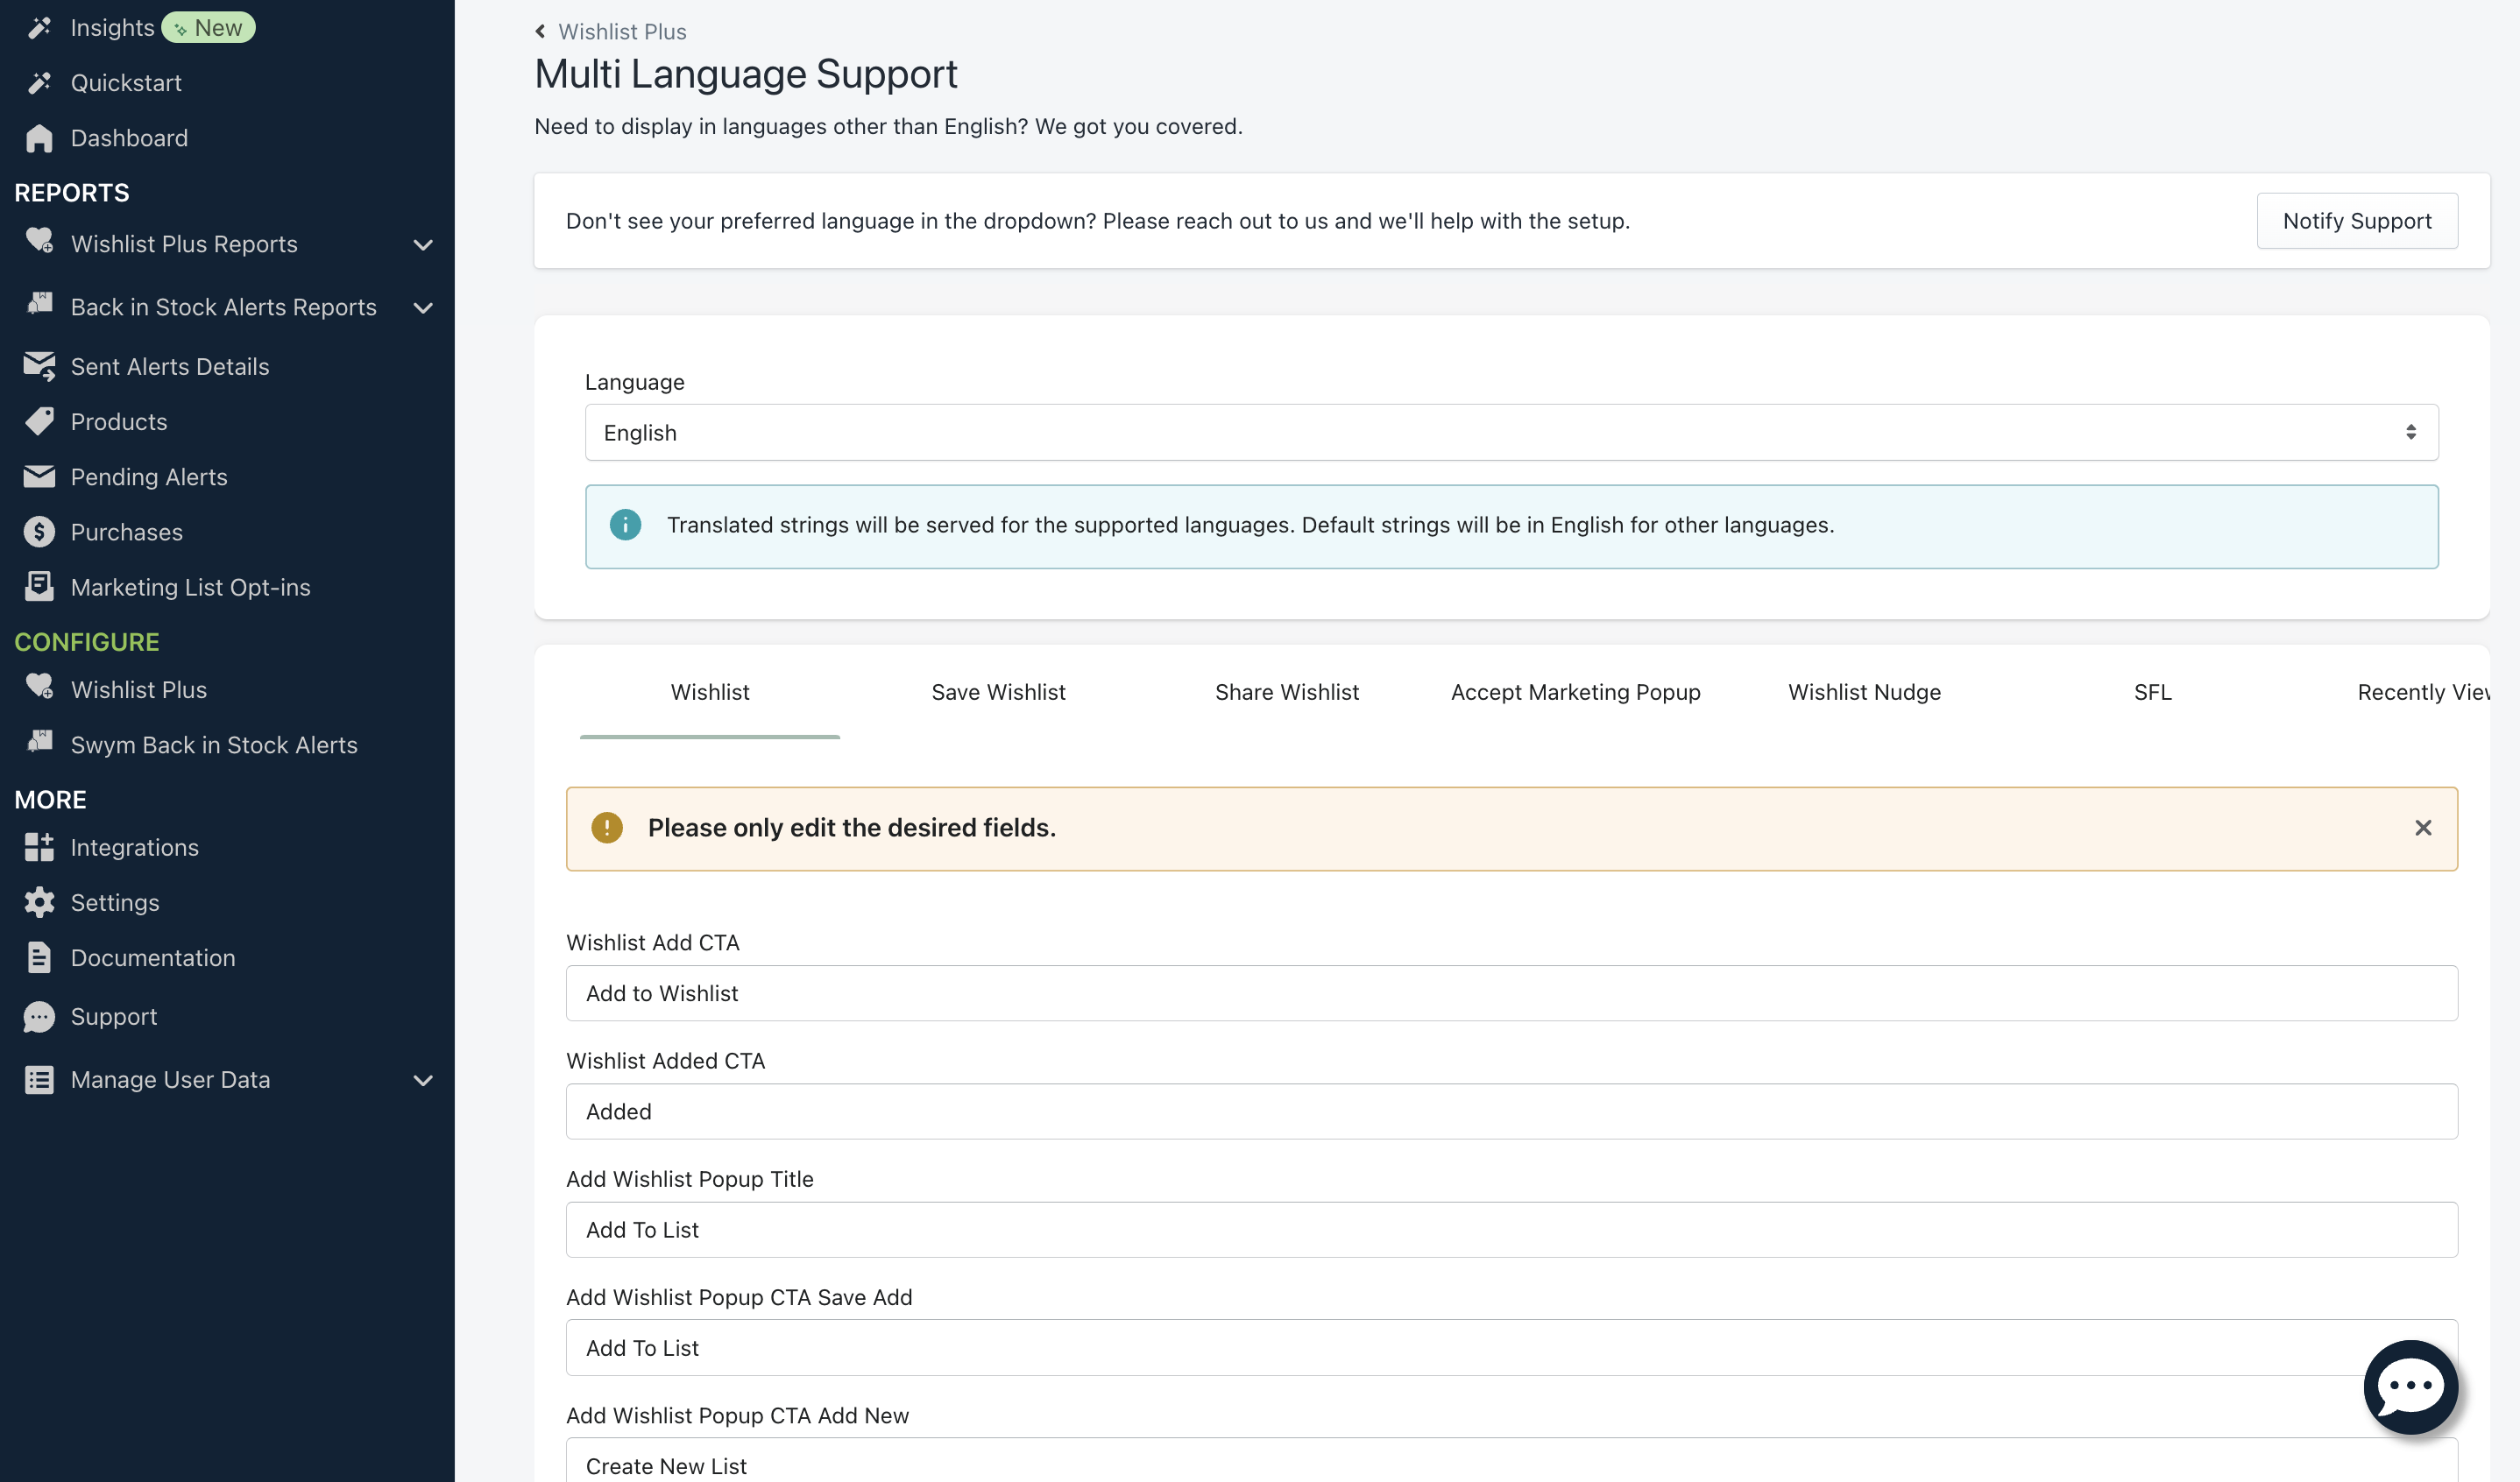Click the Dashboard home icon

tap(39, 138)
